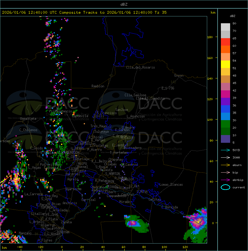Image resolution: width=248 pixels, height=251 pixels.
Task: Click the Tres_Mayo map label
Action: 98,126
